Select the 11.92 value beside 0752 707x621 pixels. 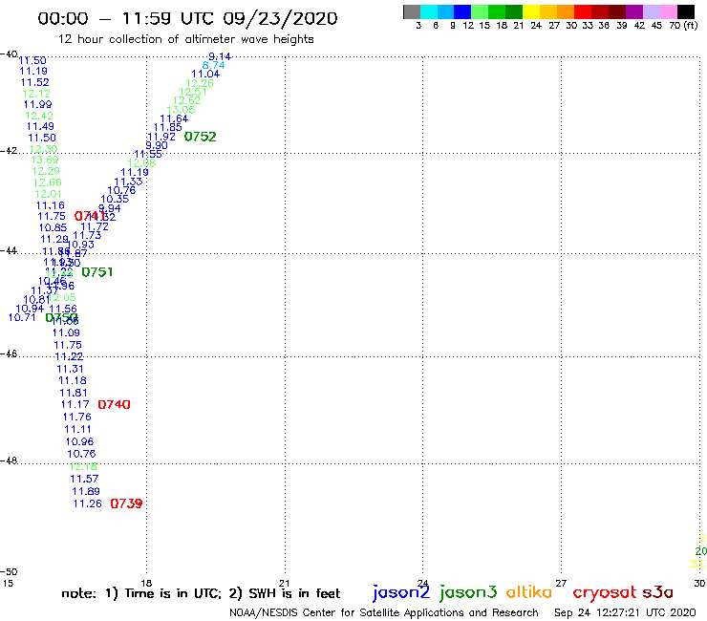[161, 137]
